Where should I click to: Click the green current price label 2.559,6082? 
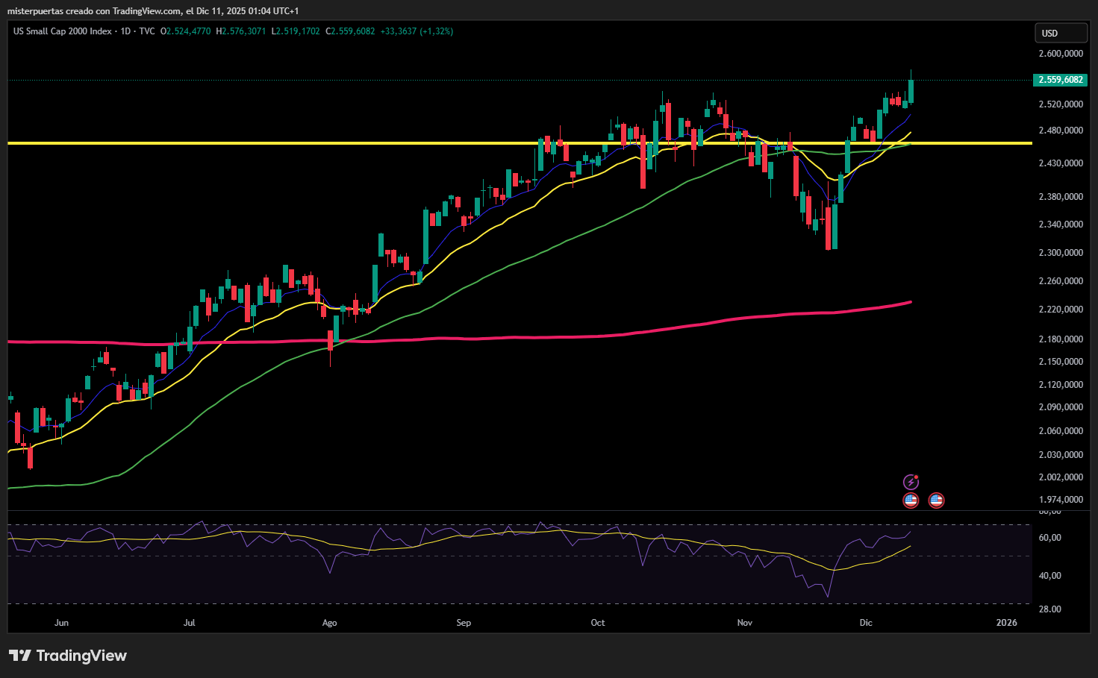[x=1060, y=80]
